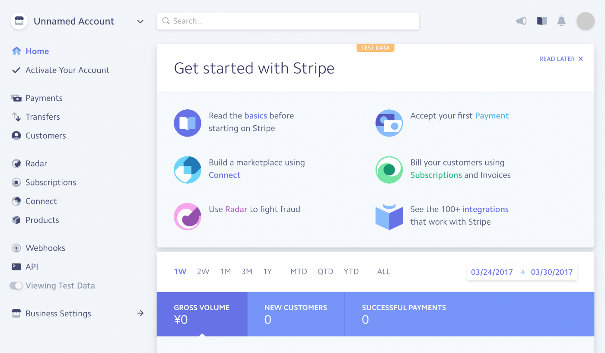Open the notifications bell icon
Viewport: 605px width, 353px height.
561,21
